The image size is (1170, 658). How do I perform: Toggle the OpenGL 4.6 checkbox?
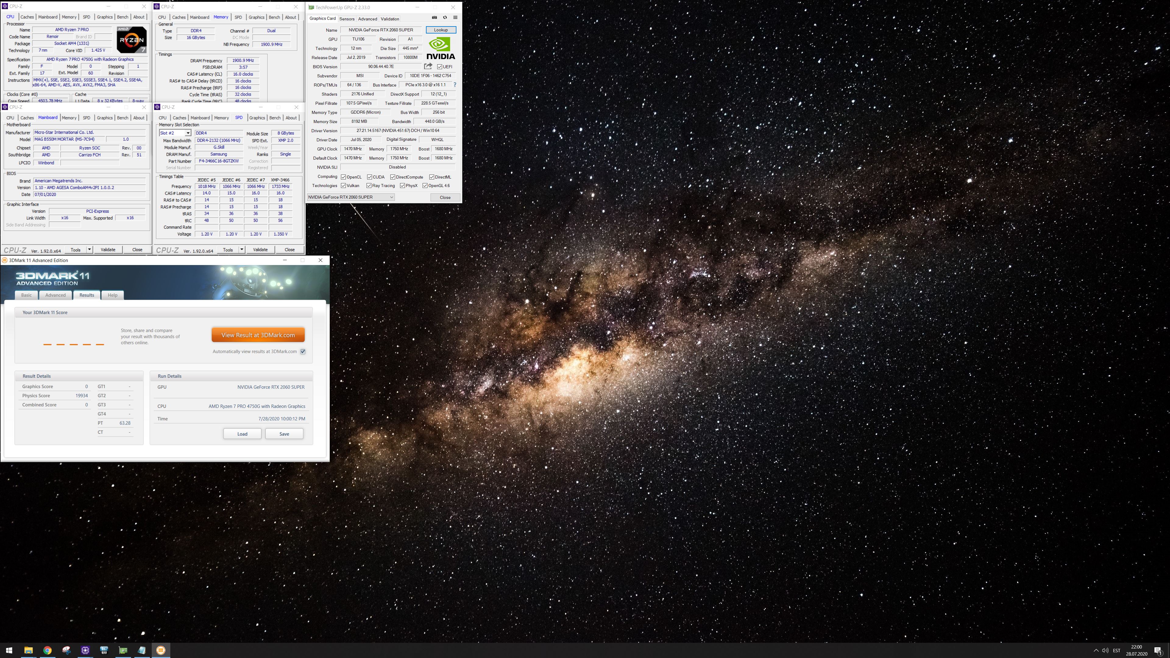pos(425,185)
